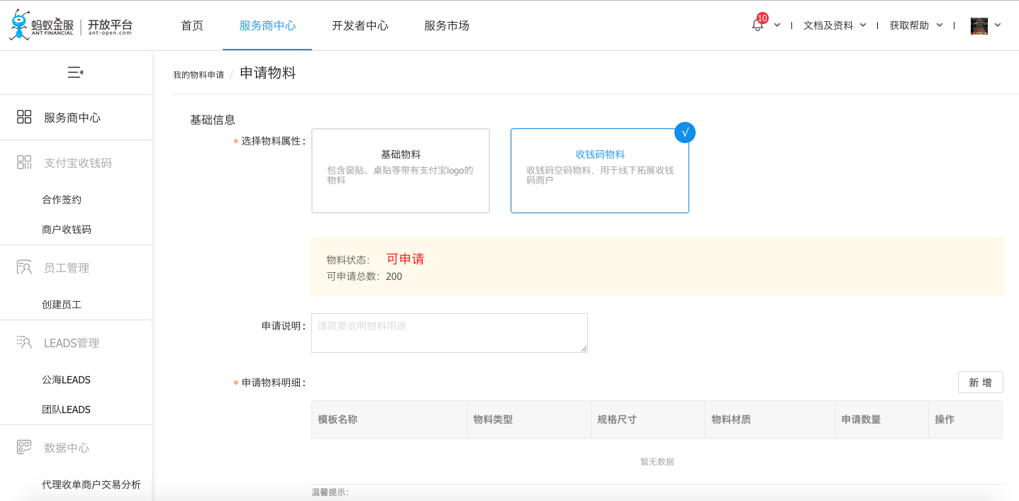Click the 员工管理 icon
Image resolution: width=1019 pixels, height=501 pixels.
[x=24, y=268]
